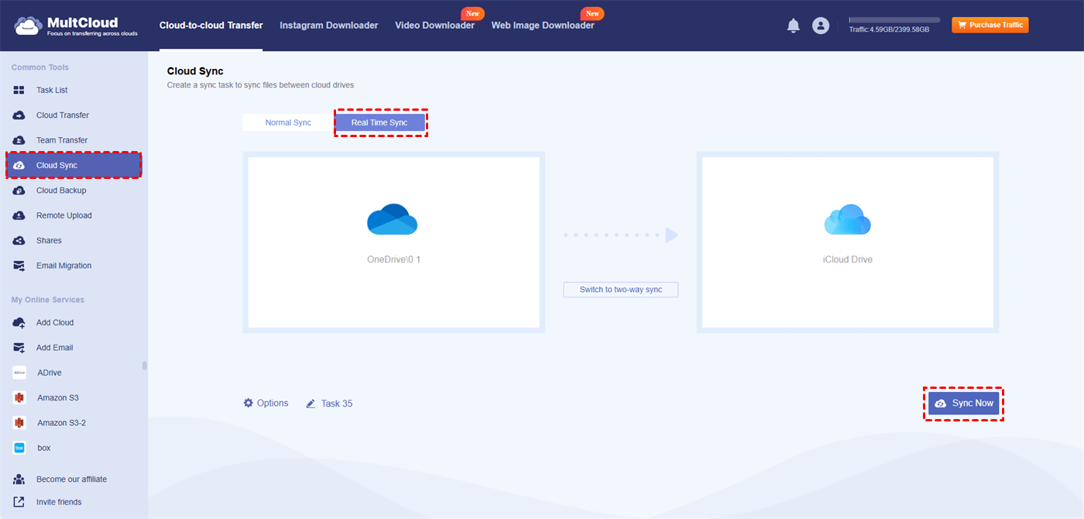Edit the Task 35 name

(337, 404)
